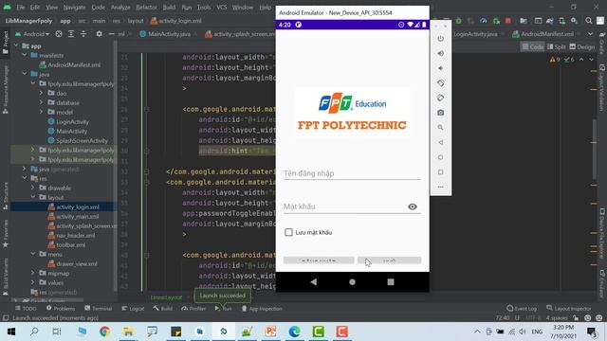Expand the drawable folder

point(33,188)
